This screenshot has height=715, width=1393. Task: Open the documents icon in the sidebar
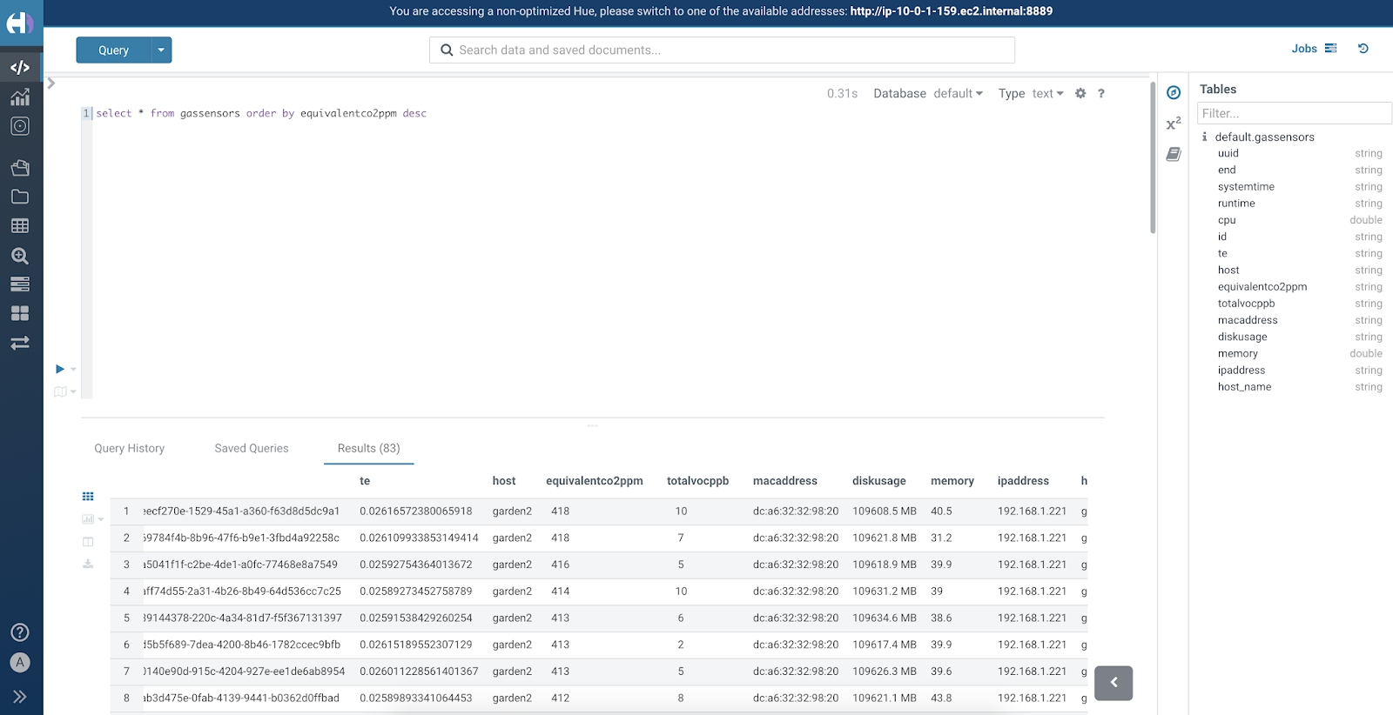(20, 168)
